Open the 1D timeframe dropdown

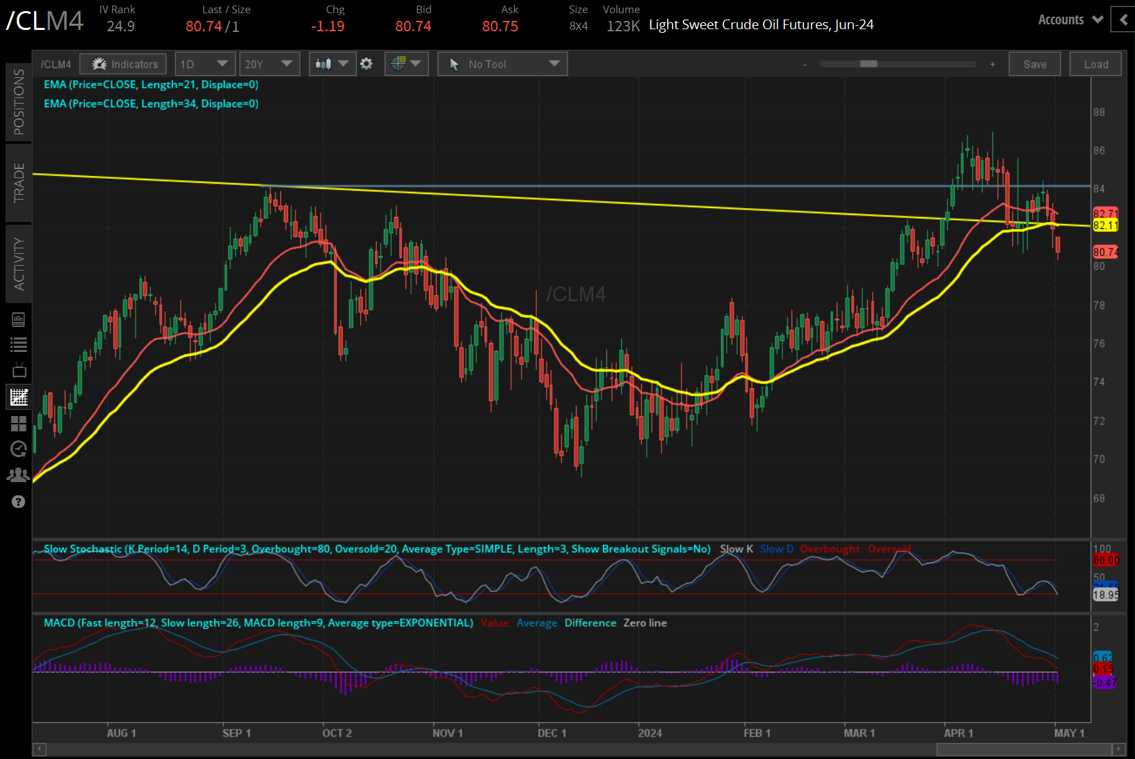(204, 64)
